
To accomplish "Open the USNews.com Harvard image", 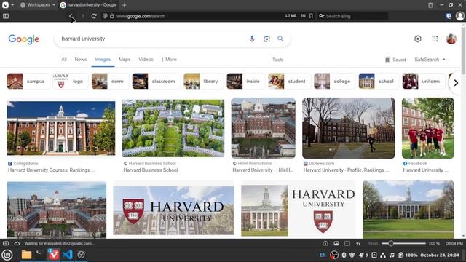I will coord(349,128).
